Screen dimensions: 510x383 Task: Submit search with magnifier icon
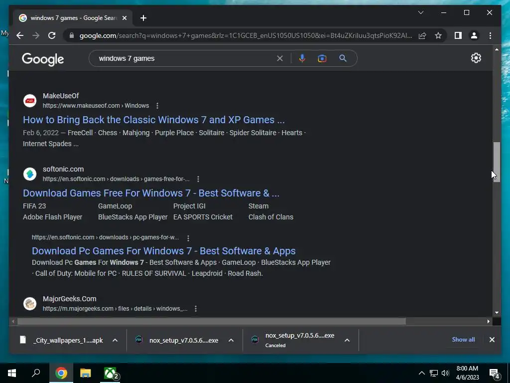pos(343,58)
